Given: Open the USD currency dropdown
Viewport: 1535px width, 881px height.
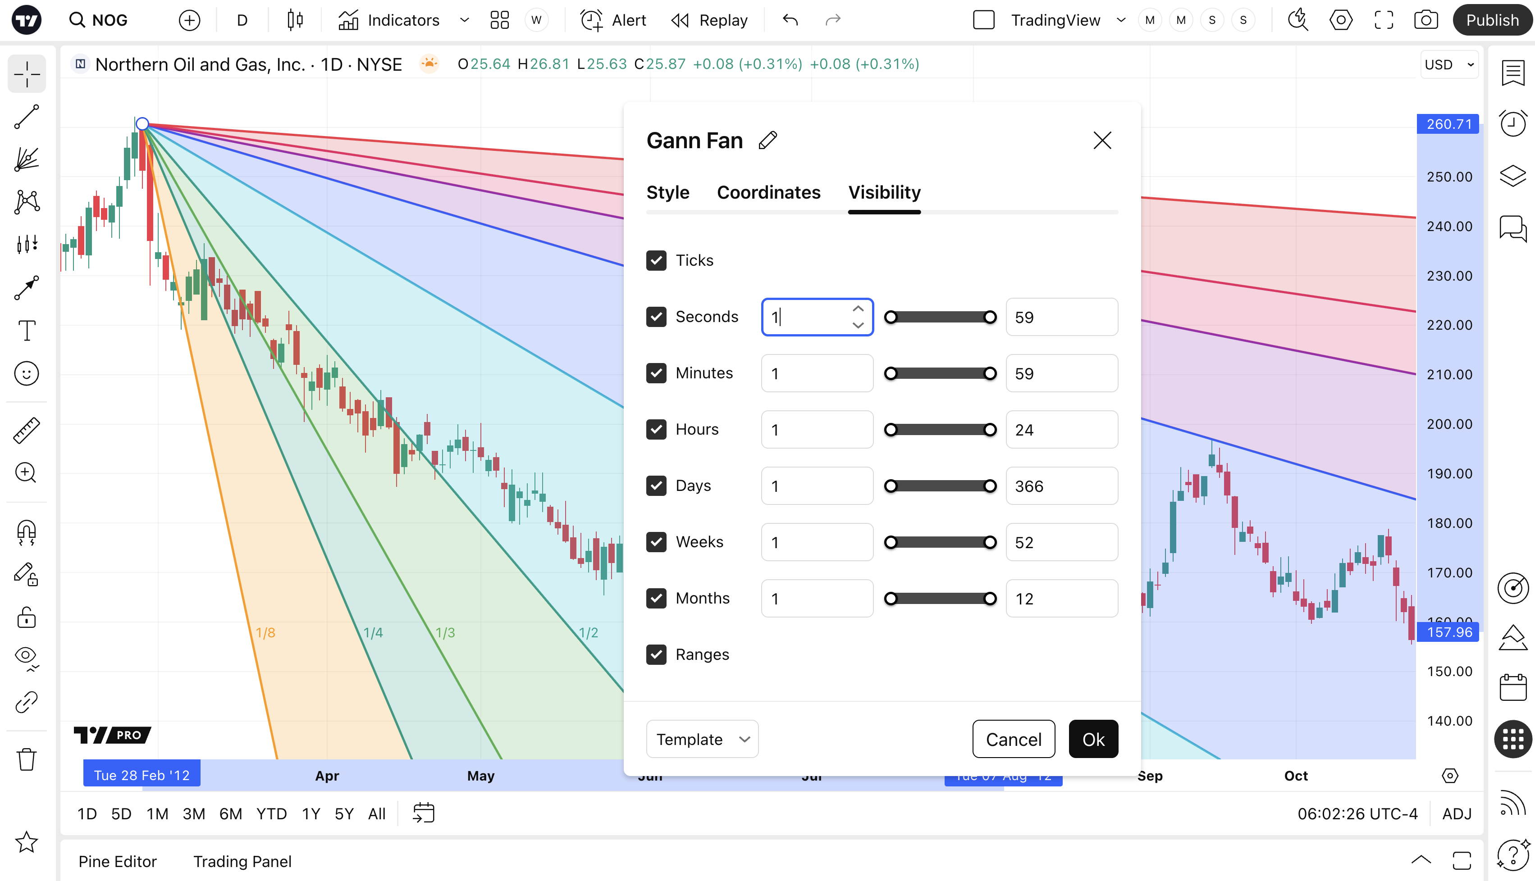Looking at the screenshot, I should [1449, 65].
